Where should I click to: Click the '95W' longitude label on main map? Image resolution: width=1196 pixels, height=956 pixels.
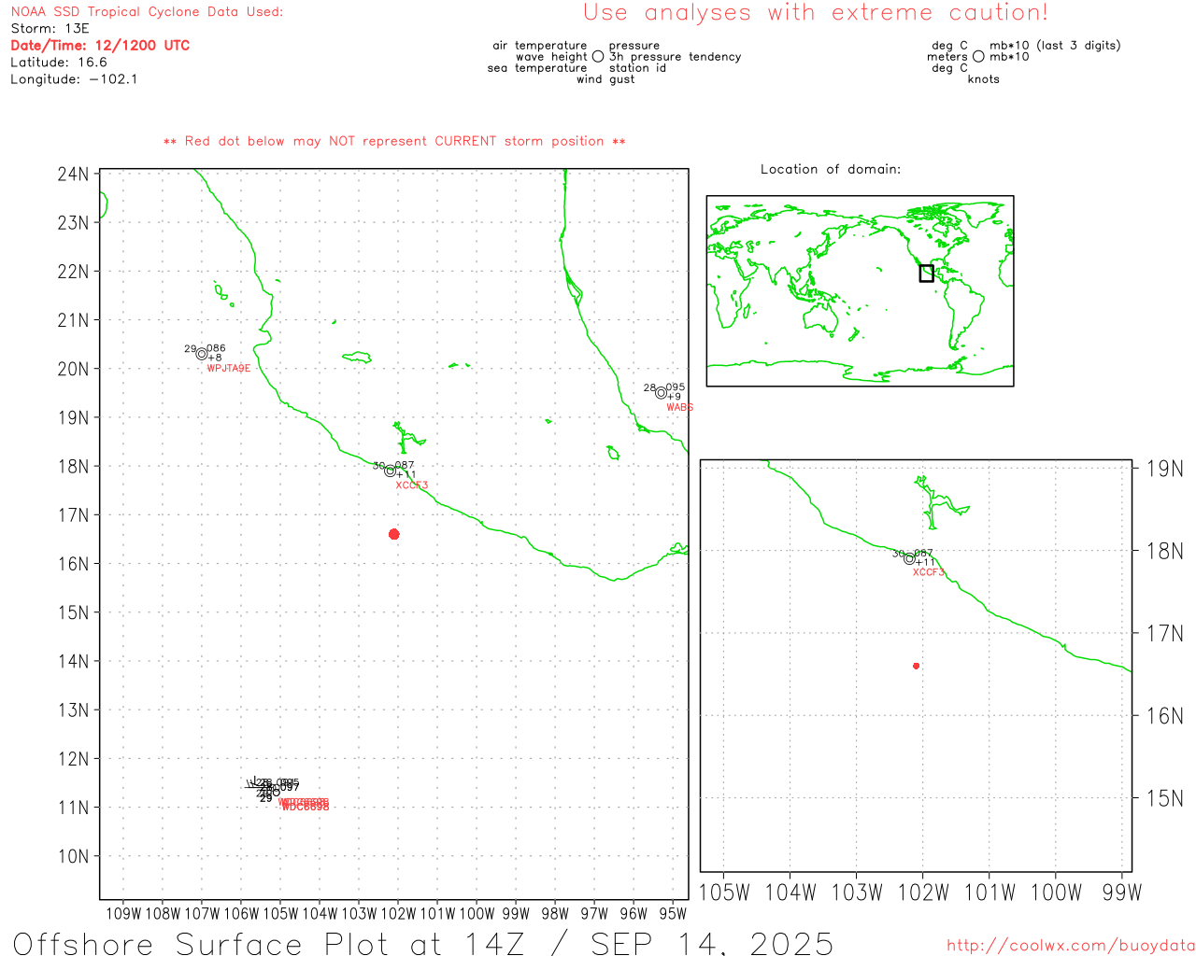pyautogui.click(x=673, y=914)
